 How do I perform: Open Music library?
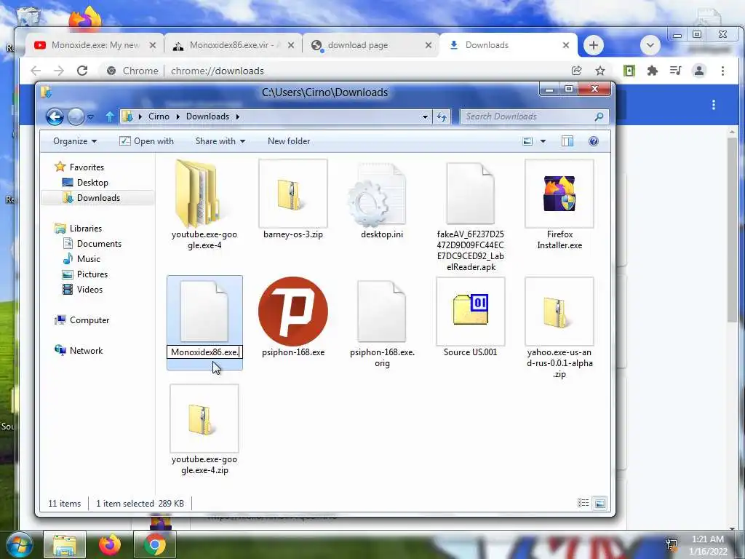(x=81, y=258)
